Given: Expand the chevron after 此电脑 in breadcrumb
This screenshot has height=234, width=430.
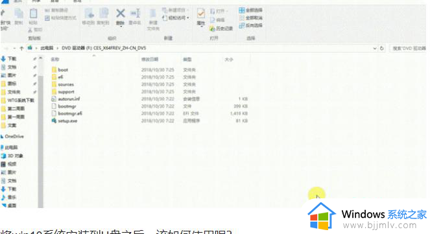Looking at the screenshot, I should pos(58,48).
